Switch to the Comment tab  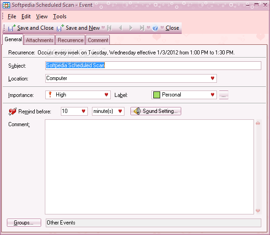coord(98,40)
